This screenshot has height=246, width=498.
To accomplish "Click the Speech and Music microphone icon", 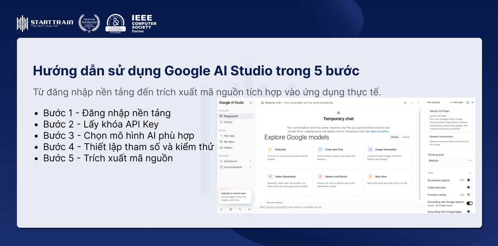I will [320, 177].
